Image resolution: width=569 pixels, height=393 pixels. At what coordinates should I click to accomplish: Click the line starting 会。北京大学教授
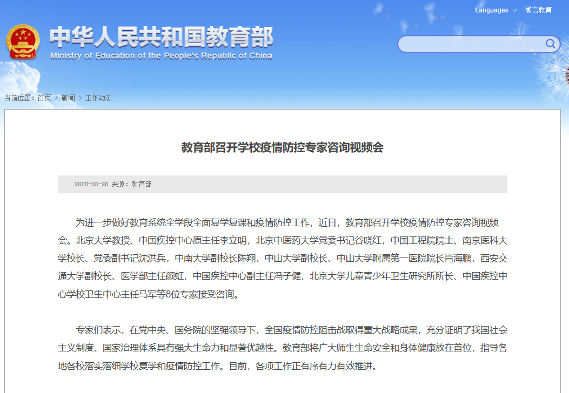point(282,240)
